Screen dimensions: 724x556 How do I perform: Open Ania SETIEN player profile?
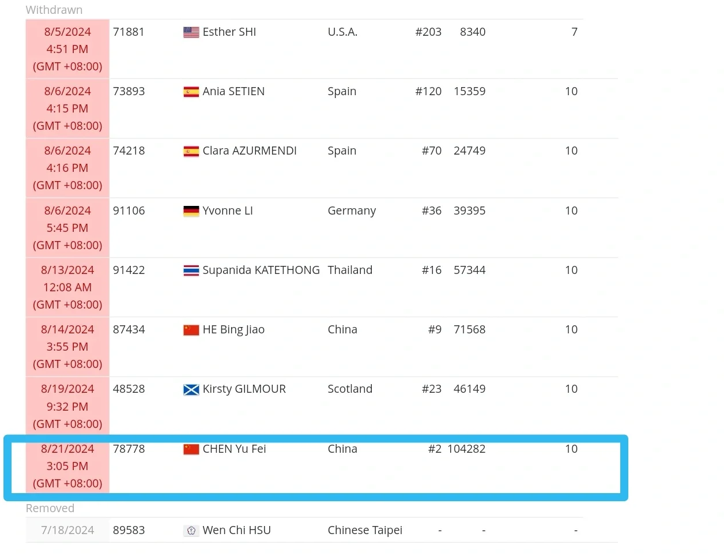(233, 91)
